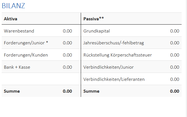Click the Grundkapital value 0.00

[x=175, y=31]
